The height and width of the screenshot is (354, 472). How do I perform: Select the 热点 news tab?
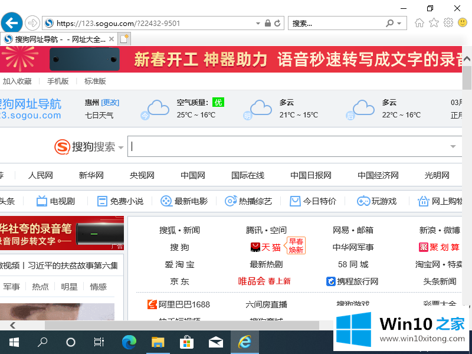coord(40,287)
